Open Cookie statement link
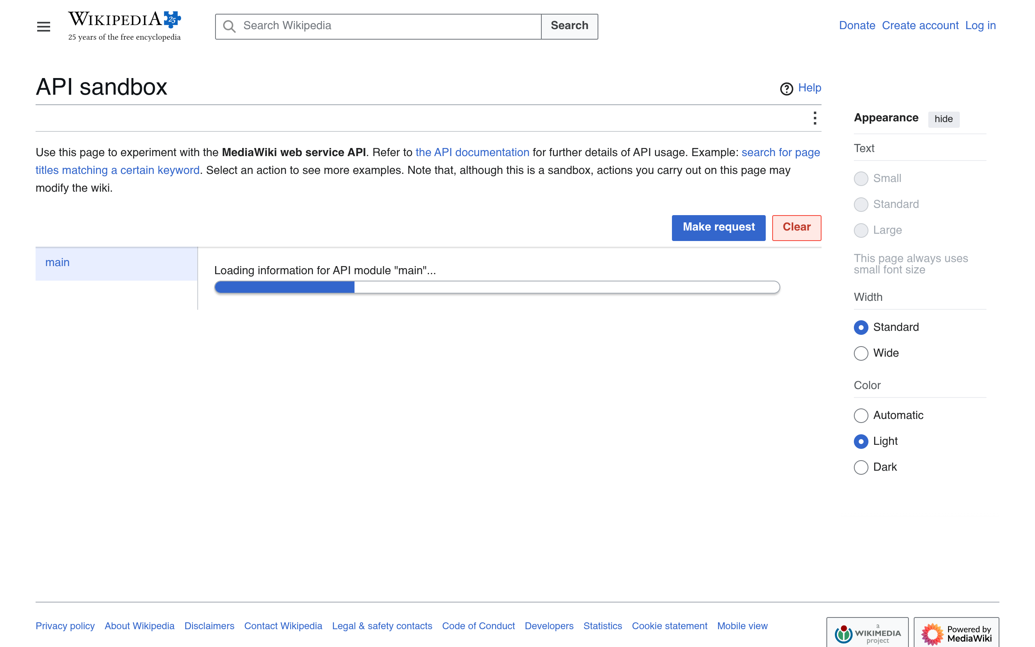The height and width of the screenshot is (647, 1035). click(670, 626)
